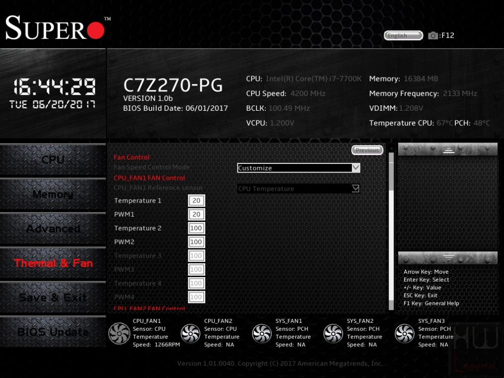Viewport: 504px width, 378px height.
Task: Click the CPU_FAN1 Speed 1266RPM reading
Action: pos(157,345)
